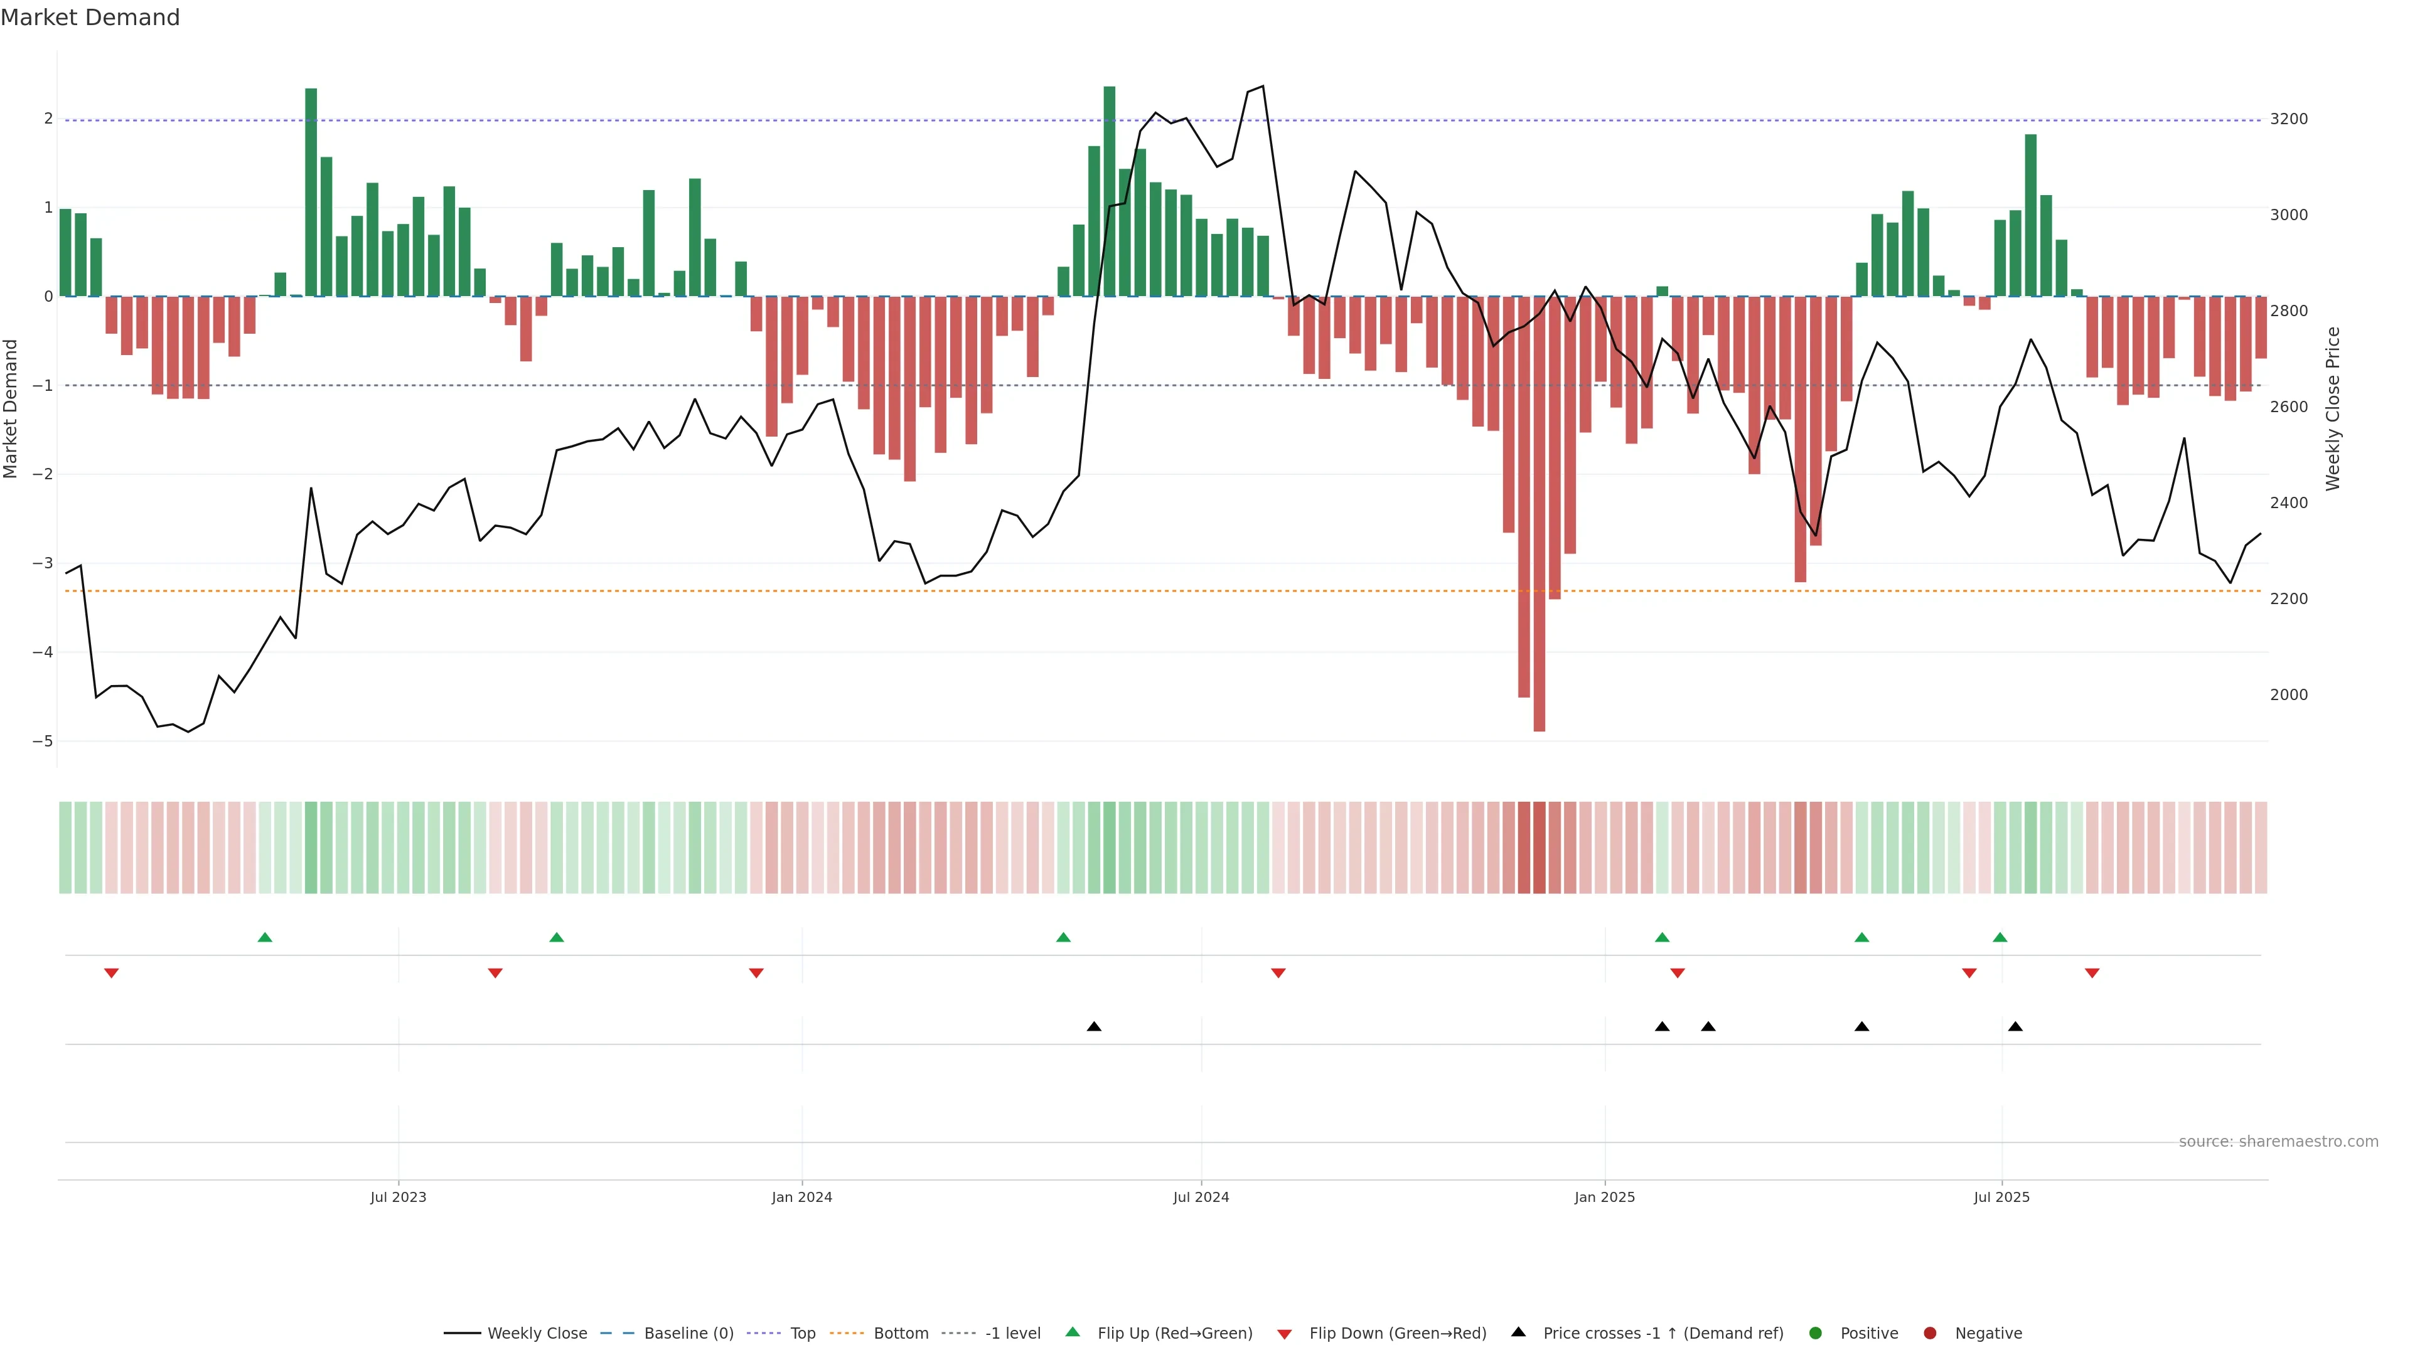This screenshot has height=1355, width=2410.
Task: Click the green Positive circle legend icon
Action: (1816, 1334)
